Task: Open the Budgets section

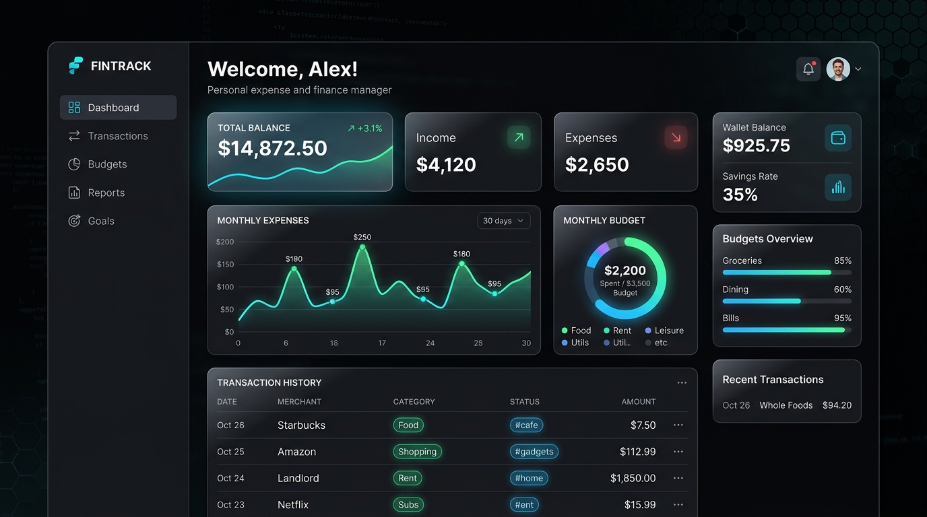Action: click(118, 164)
